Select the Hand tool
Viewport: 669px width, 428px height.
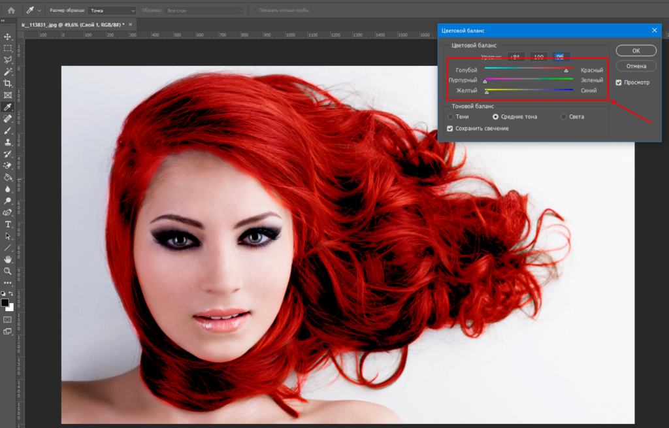(x=8, y=259)
